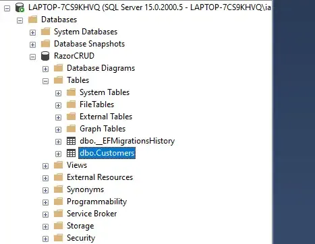Expand the System Databases node
The height and width of the screenshot is (244, 315).
click(32, 32)
